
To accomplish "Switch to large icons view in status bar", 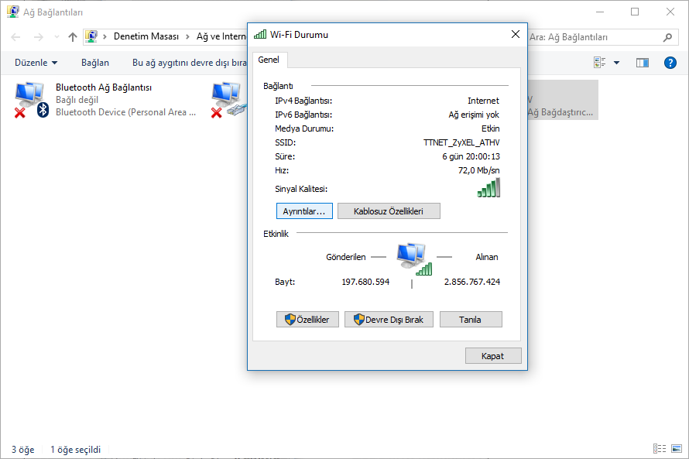I will [676, 448].
